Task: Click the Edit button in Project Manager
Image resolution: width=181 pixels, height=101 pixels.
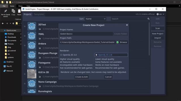Action: pyautogui.click(x=158, y=19)
